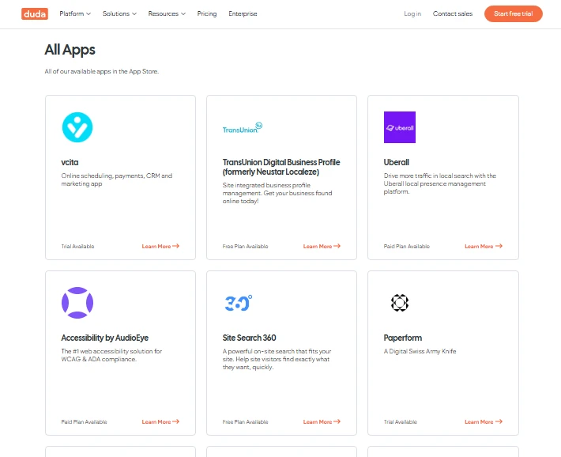Image resolution: width=561 pixels, height=457 pixels.
Task: Click TransUnion description 'Site integrated business profile'
Action: (x=277, y=193)
